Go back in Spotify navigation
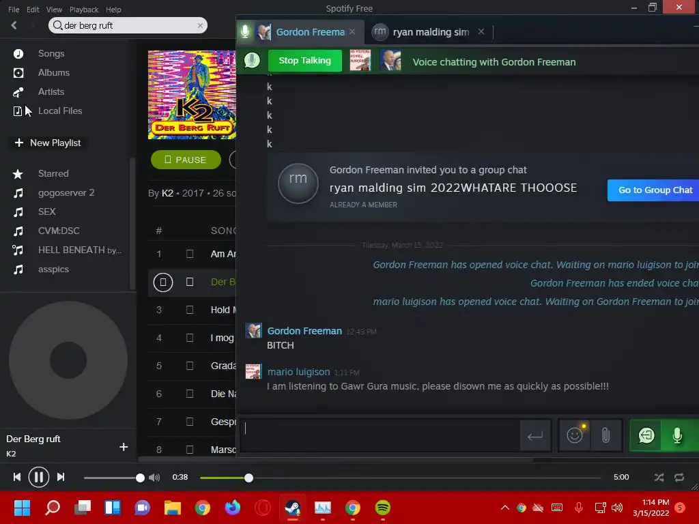 pyautogui.click(x=14, y=25)
